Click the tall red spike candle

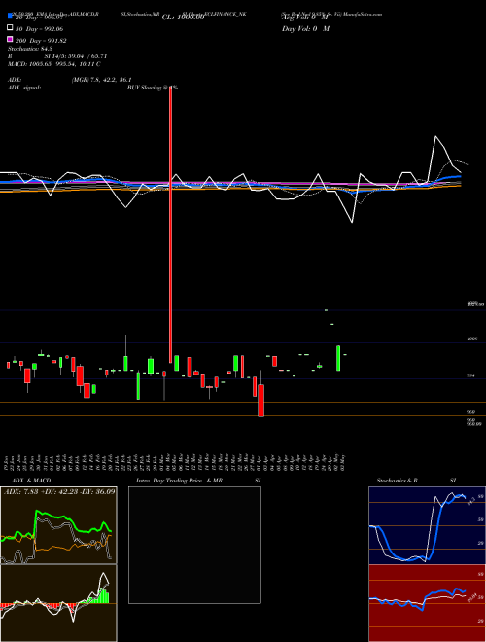click(171, 225)
